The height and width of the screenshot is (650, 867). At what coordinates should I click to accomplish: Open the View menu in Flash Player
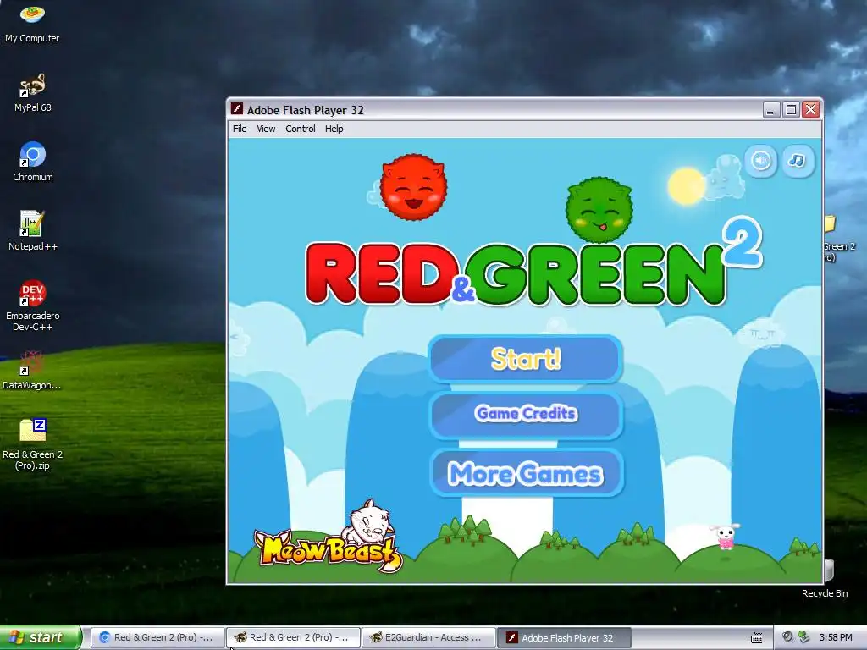click(266, 129)
